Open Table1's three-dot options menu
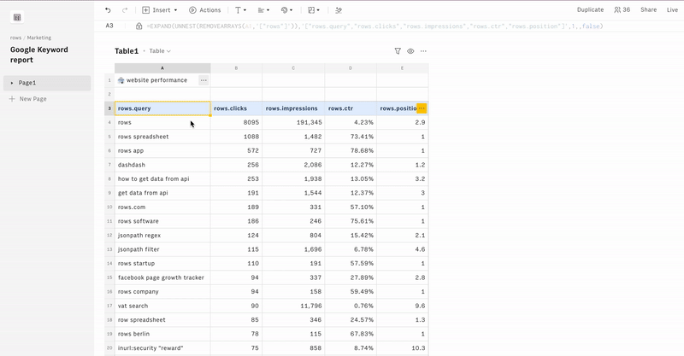Image resolution: width=684 pixels, height=356 pixels. tap(423, 51)
